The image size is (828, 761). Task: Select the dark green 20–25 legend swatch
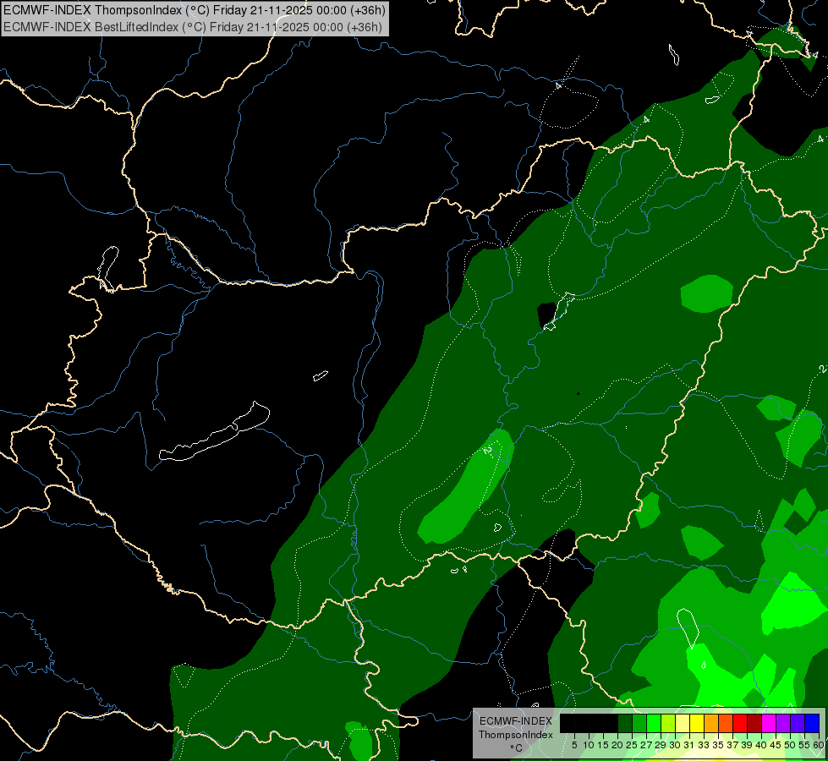pyautogui.click(x=625, y=723)
